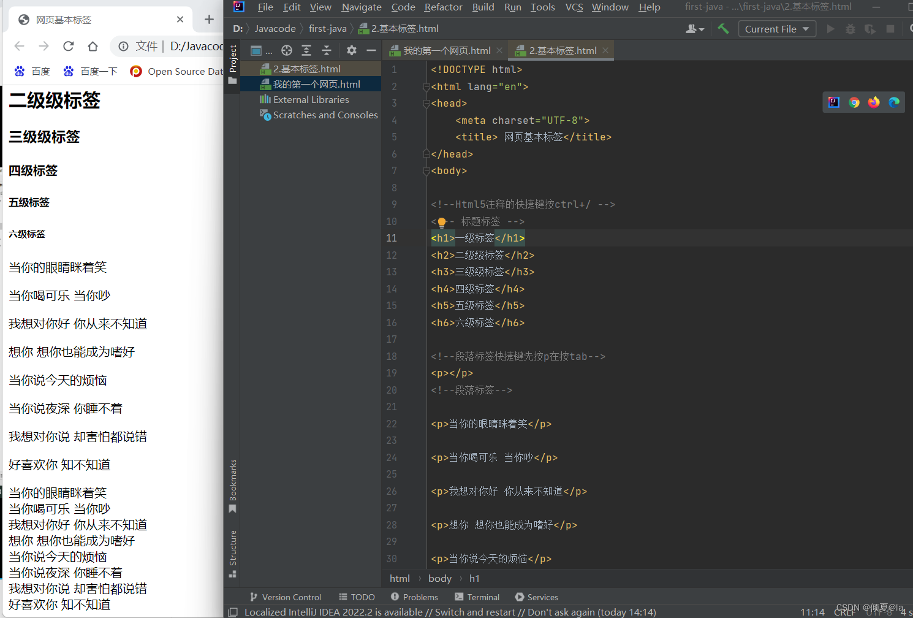Click the D: drive breadcrumb
Screen dimensions: 913x618
tap(238, 29)
